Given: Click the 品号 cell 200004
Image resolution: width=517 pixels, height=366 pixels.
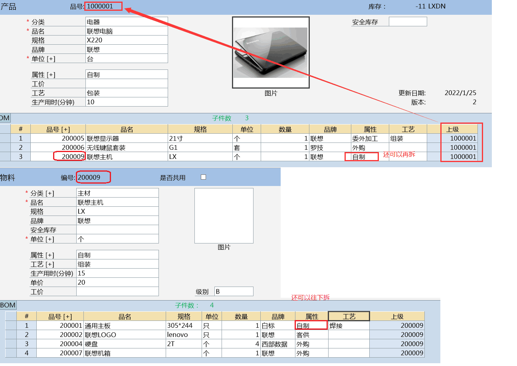Looking at the screenshot, I should (x=60, y=344).
